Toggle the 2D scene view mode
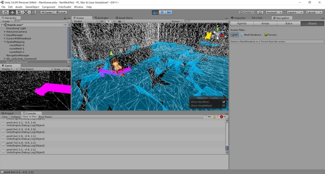Viewport: 325px width, 174px height. [102, 21]
